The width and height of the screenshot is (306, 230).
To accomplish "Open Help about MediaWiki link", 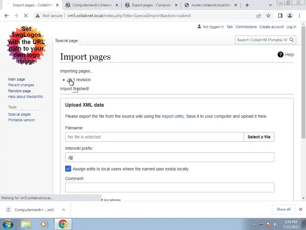I will point(26,97).
